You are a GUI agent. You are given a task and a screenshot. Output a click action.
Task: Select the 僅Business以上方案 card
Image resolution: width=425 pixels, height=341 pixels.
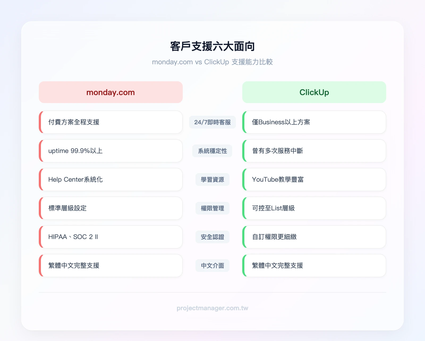pos(314,122)
